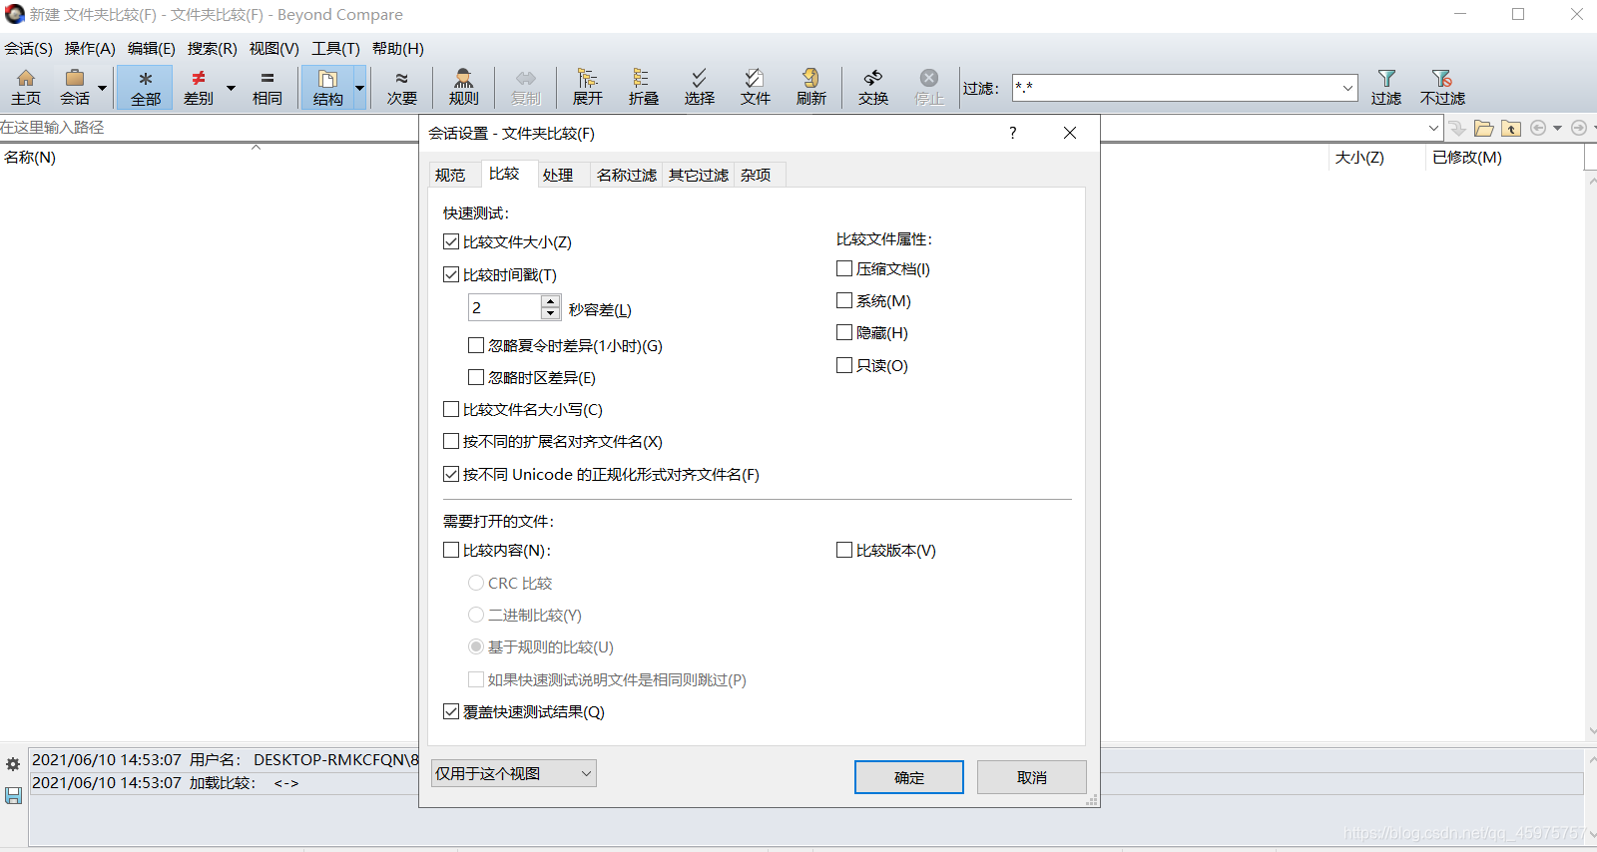Decrease the 秒容差 spinner value

point(550,313)
